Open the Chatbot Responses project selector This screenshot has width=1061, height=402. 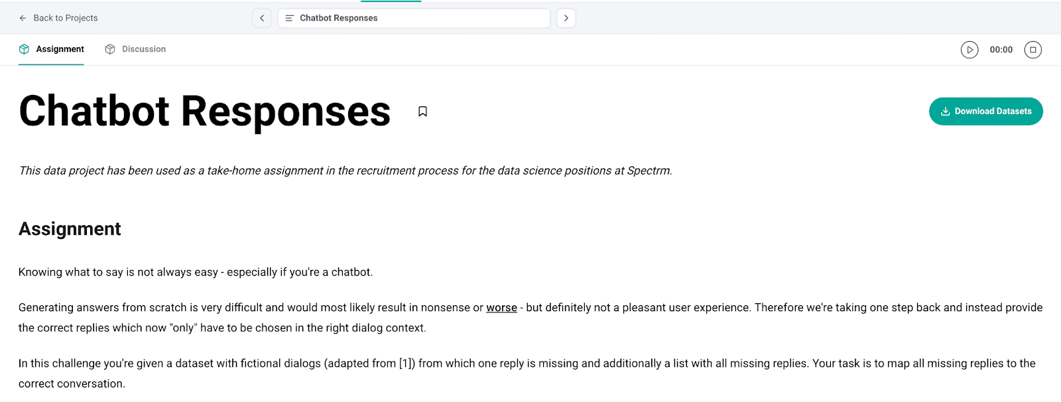tap(414, 18)
